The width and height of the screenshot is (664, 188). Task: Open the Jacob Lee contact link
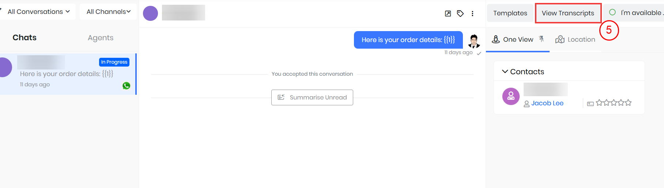(547, 103)
